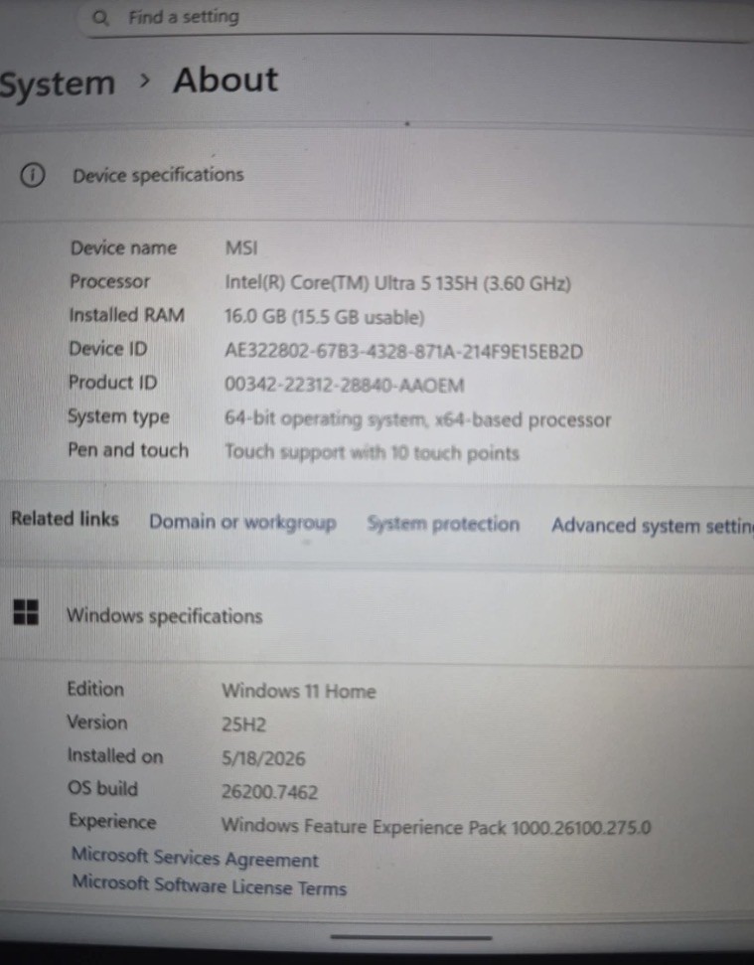Click the Windows logo icon
The height and width of the screenshot is (965, 754).
[x=26, y=612]
